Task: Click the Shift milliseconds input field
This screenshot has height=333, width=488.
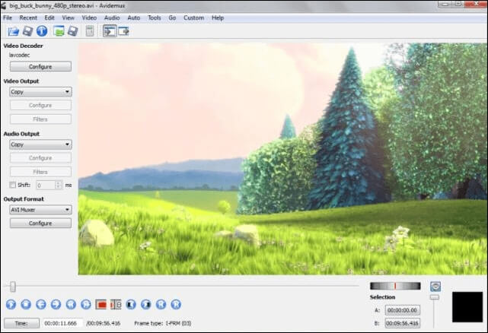Action: (46, 185)
